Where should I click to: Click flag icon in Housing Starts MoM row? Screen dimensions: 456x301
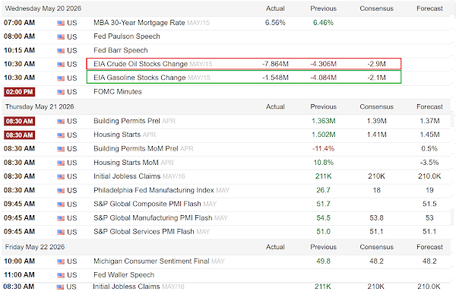pos(61,163)
